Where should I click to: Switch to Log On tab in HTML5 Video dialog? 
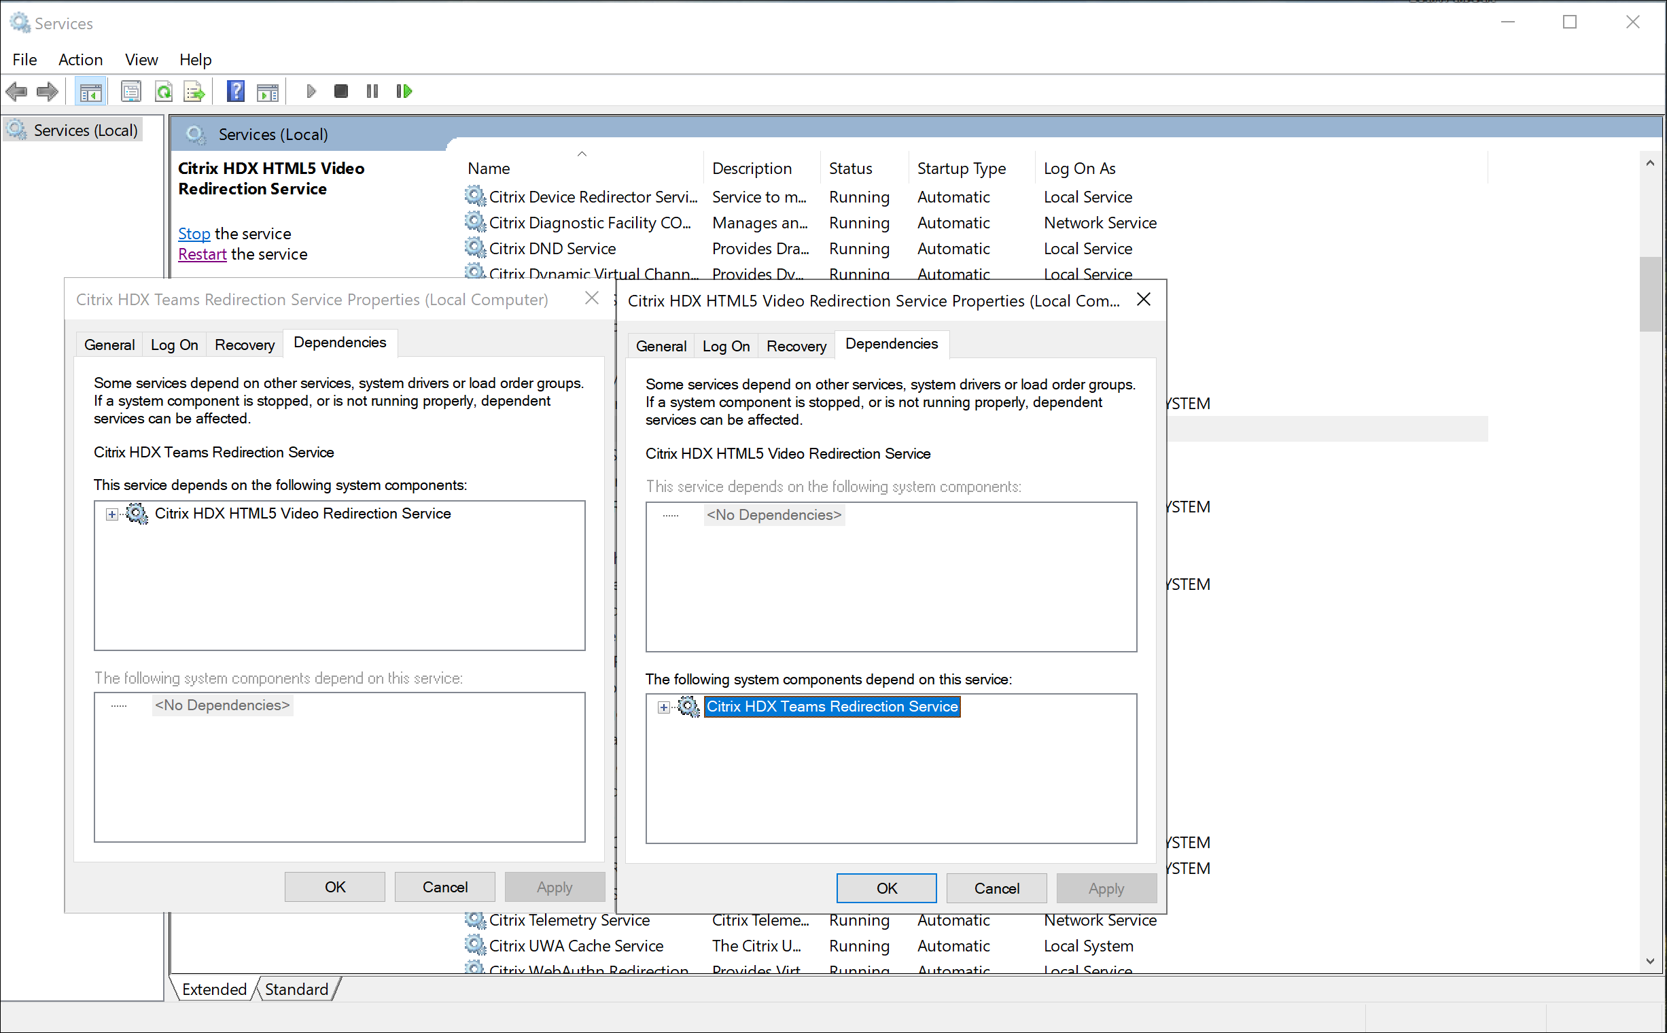point(726,346)
